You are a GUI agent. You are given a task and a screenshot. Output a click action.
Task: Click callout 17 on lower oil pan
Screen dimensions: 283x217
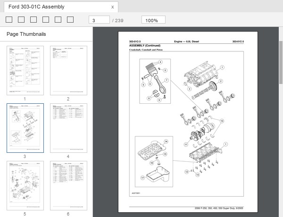[x=142, y=178]
